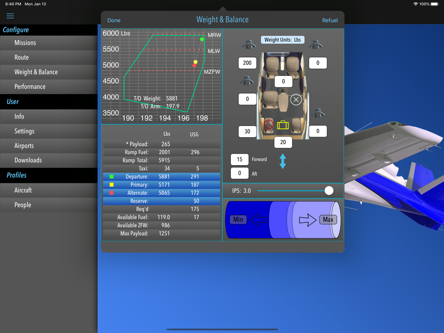The image size is (444, 333).
Task: Tap the fuel tank level gauge
Action: coord(283,220)
